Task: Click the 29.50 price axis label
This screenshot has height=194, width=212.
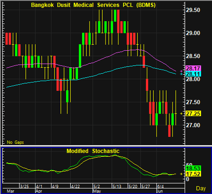Action: (x=193, y=10)
